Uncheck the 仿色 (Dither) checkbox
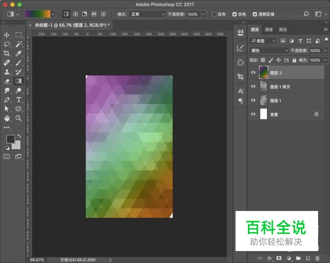The height and width of the screenshot is (263, 330). 235,14
